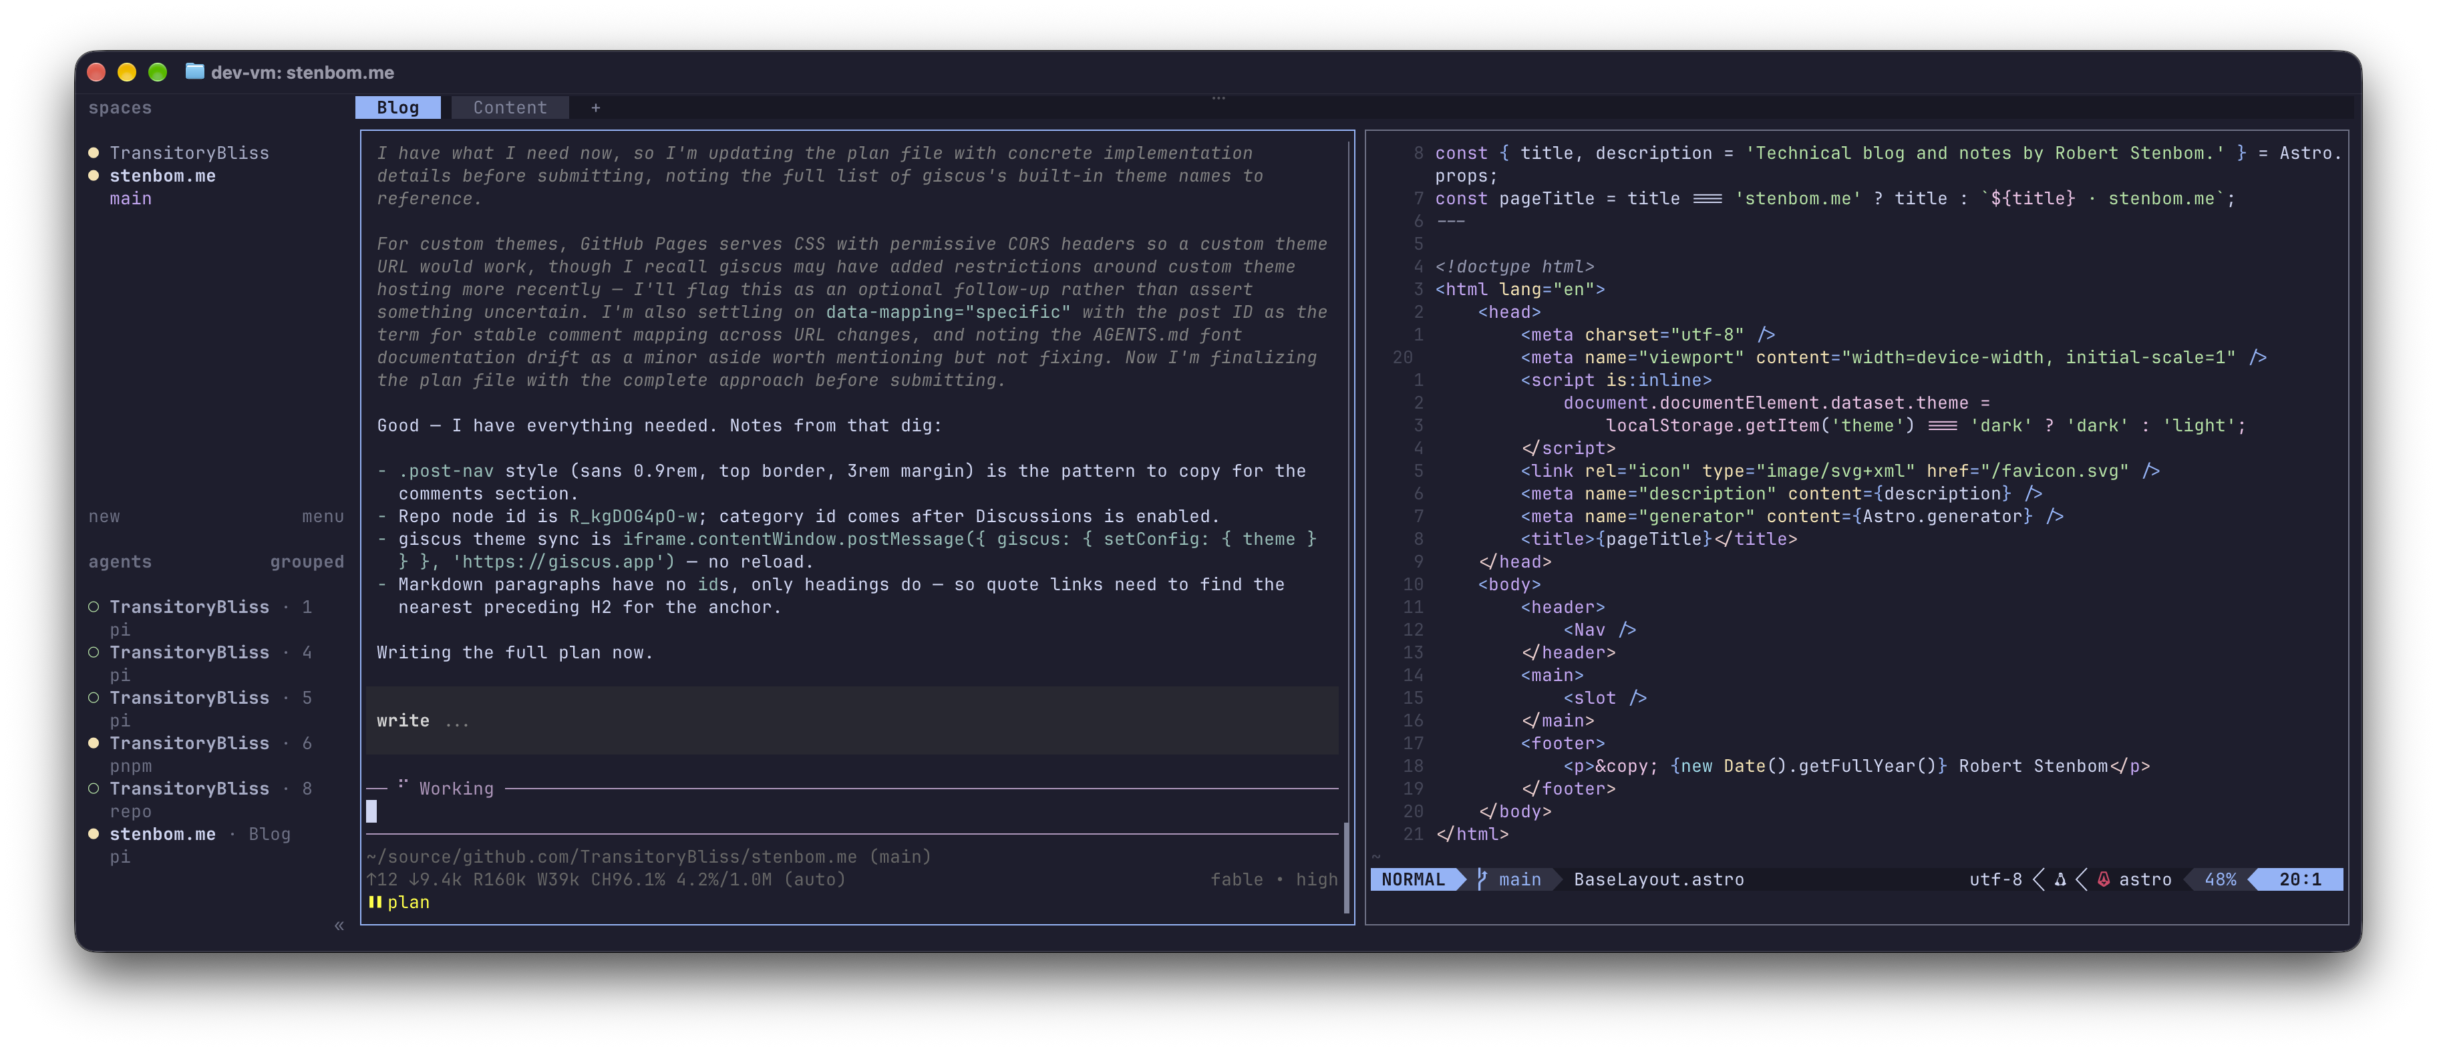Click the closing </html> tag line

[x=1472, y=835]
